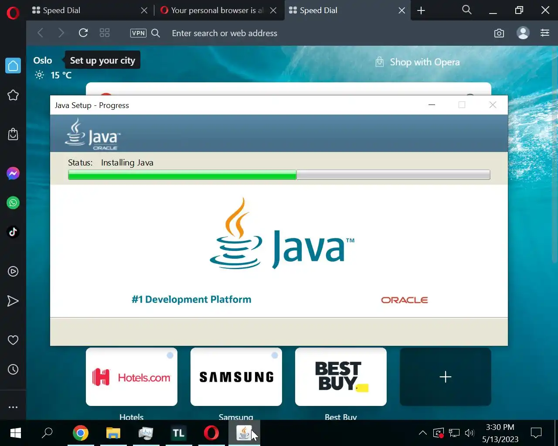Image resolution: width=558 pixels, height=446 pixels.
Task: Open the Shop with Opera link
Action: tap(418, 62)
